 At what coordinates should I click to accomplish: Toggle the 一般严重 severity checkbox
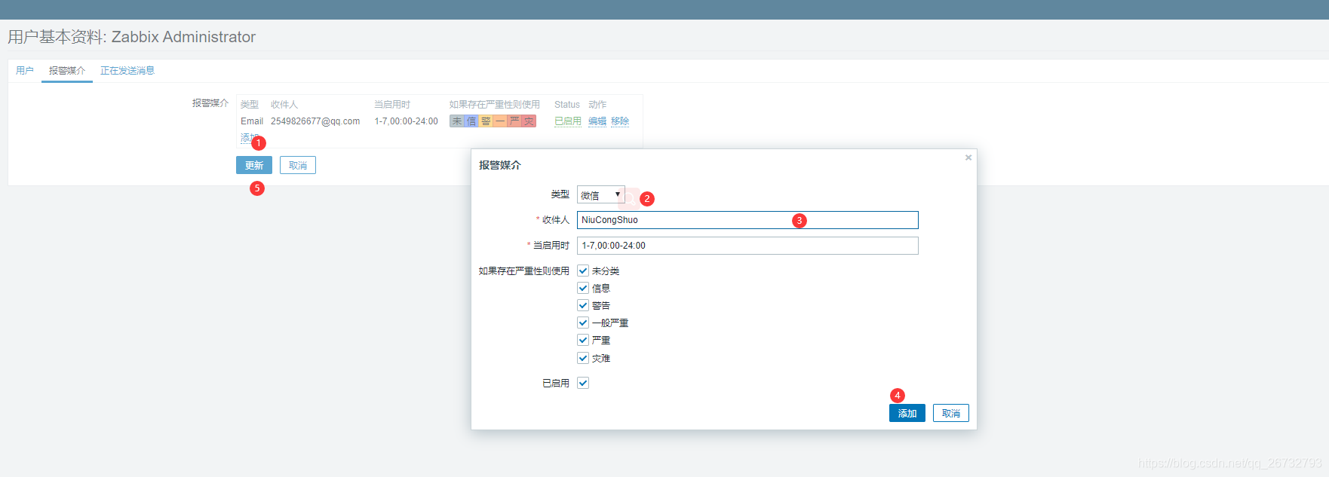tap(583, 323)
